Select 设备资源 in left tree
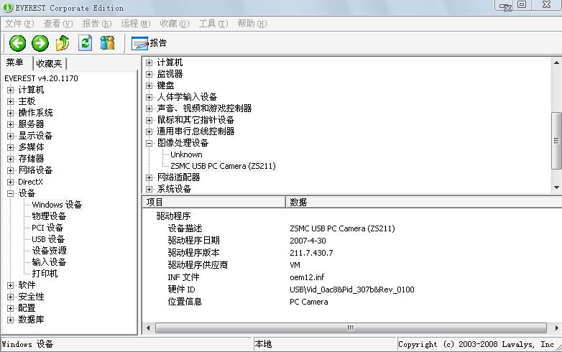Screen dimensions: 562x352 tap(49, 251)
